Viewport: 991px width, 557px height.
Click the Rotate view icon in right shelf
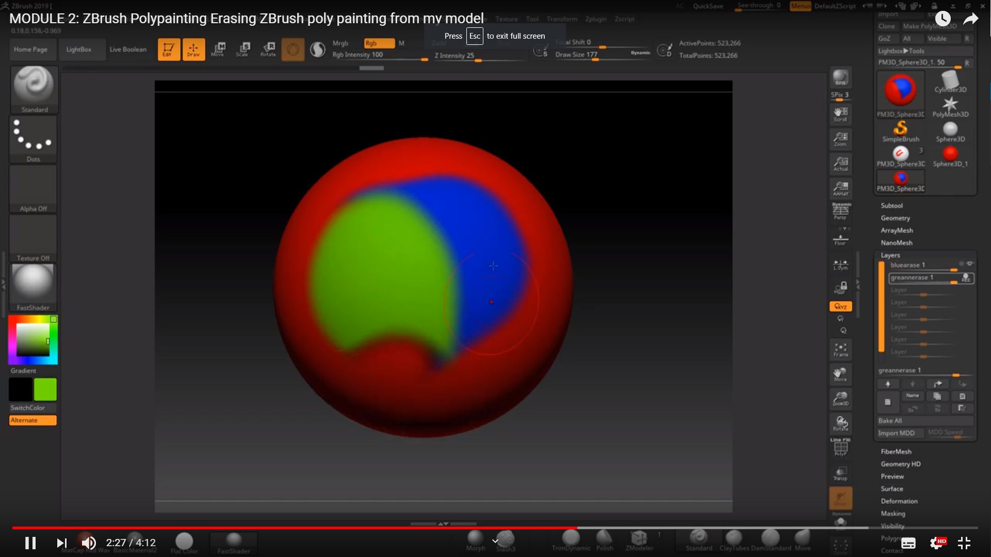click(840, 423)
